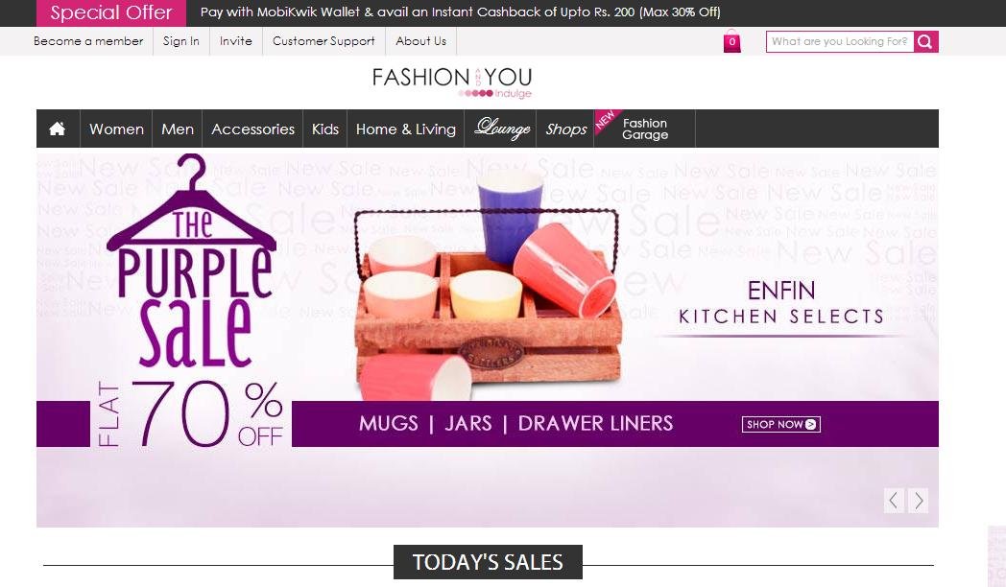Viewport: 1006px width, 587px height.
Task: Click Become a member link
Action: point(88,41)
